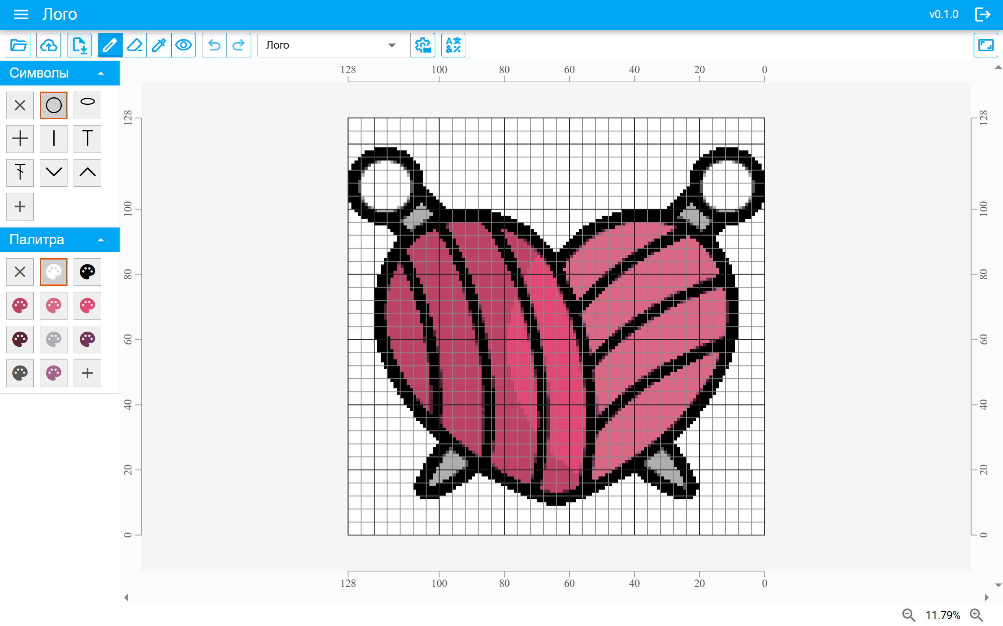The width and height of the screenshot is (1003, 626).
Task: Toggle the eye preview mode
Action: [x=183, y=45]
